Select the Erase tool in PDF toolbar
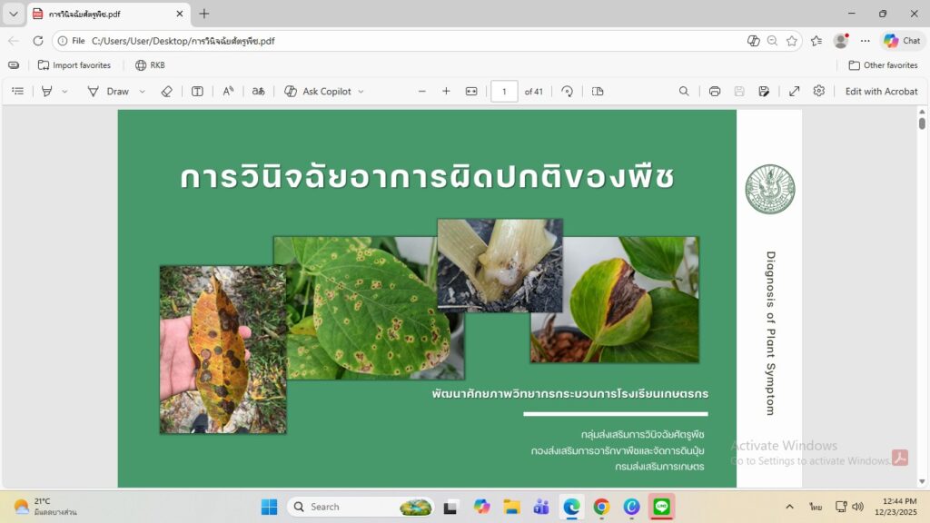The image size is (930, 523). pos(166,91)
